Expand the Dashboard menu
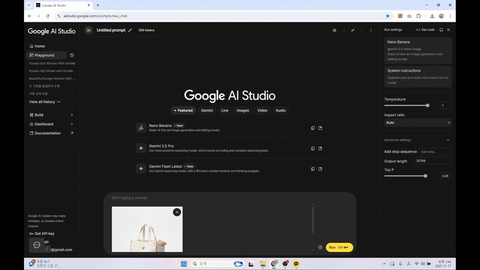The width and height of the screenshot is (480, 270). click(51, 124)
